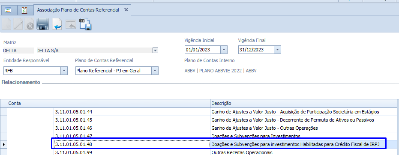The height and width of the screenshot is (155, 399).
Task: Export to TXT file toolbar icon
Action: [85, 24]
